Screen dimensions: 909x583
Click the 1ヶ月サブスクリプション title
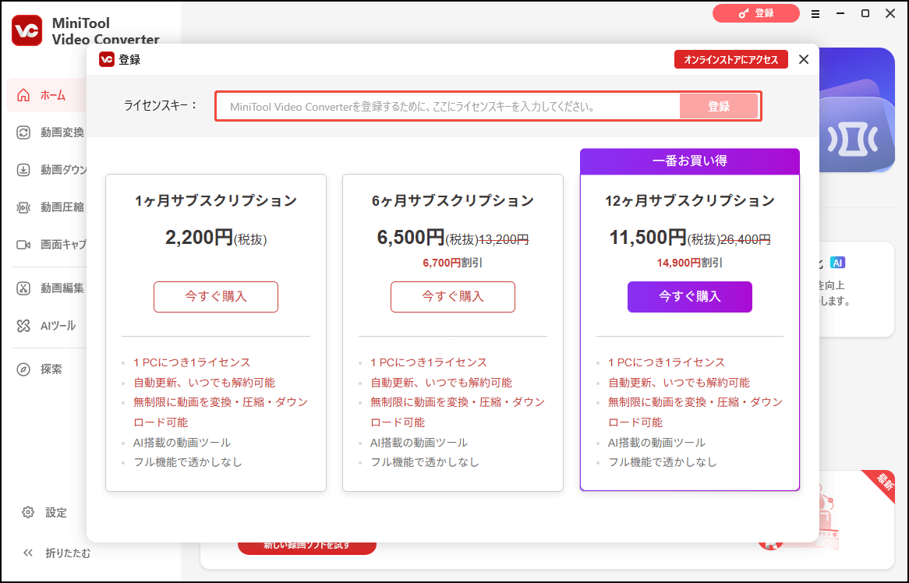coord(216,200)
